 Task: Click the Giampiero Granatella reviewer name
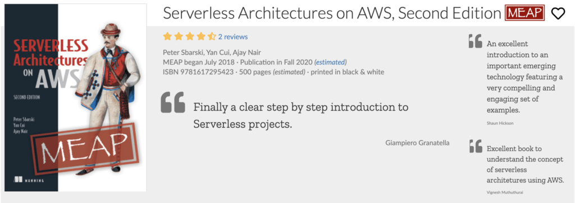tap(417, 143)
